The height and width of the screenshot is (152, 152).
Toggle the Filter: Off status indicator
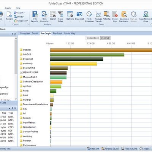coord(93,149)
